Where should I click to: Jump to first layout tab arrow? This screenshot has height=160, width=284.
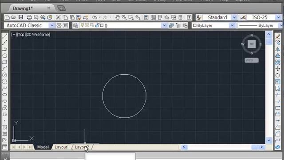click(13, 147)
